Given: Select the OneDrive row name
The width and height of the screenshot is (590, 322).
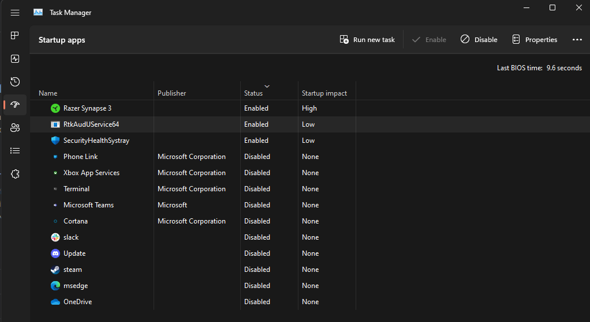Looking at the screenshot, I should [77, 302].
